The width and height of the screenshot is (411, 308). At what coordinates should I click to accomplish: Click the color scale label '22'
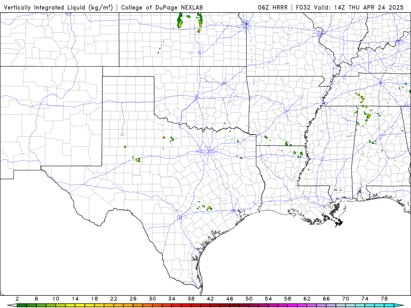(114, 299)
